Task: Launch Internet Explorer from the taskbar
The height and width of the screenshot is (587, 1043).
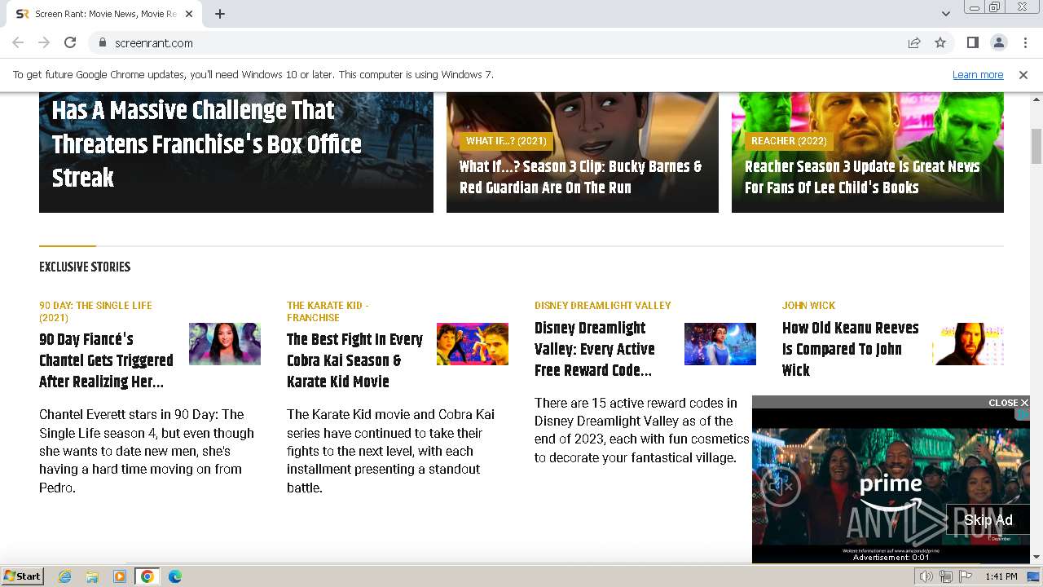Action: click(x=64, y=576)
